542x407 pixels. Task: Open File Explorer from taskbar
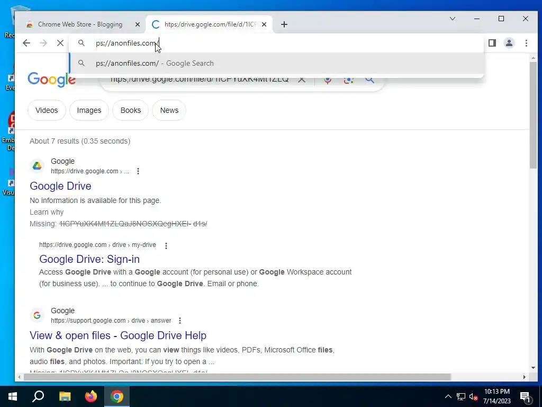[x=65, y=396]
